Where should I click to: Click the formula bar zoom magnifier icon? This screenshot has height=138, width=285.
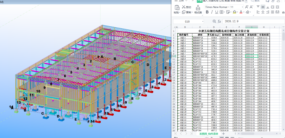pyautogui.click(x=215, y=21)
